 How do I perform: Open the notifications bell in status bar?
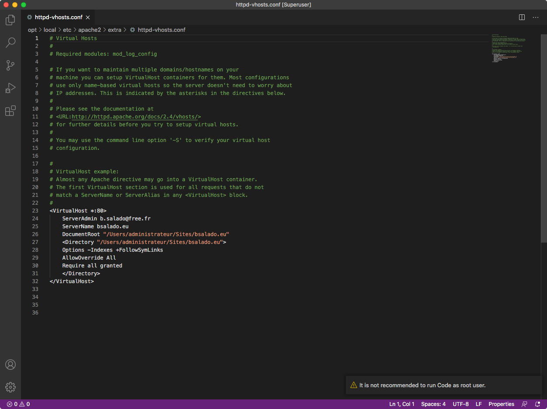[537, 404]
